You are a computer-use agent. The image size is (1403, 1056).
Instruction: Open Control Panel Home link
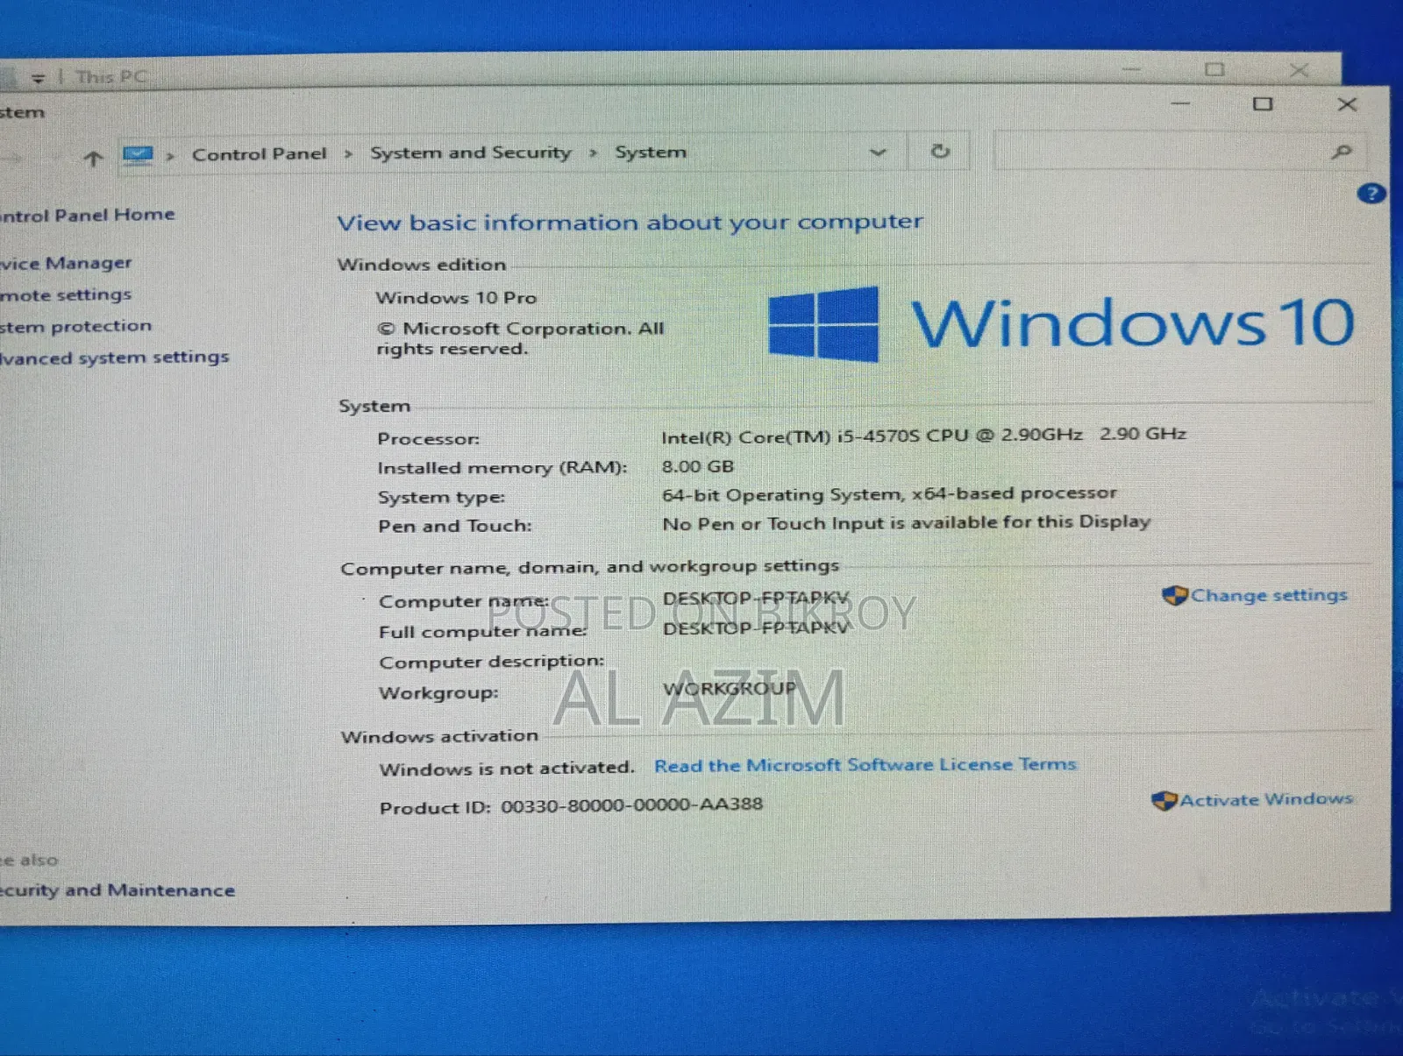click(x=88, y=215)
